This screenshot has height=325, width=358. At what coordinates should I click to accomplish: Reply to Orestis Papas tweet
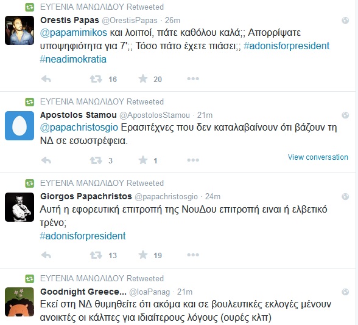click(x=46, y=79)
